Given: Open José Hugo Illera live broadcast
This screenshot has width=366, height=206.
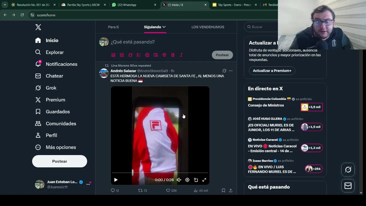Looking at the screenshot, I should coord(285,124).
